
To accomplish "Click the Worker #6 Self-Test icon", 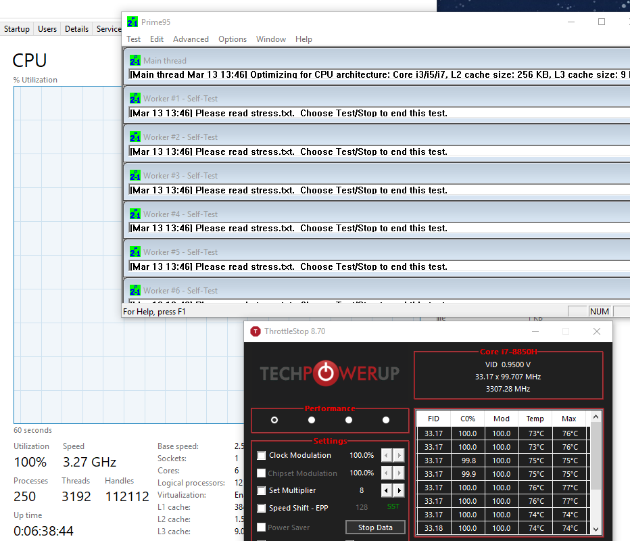I will 135,290.
